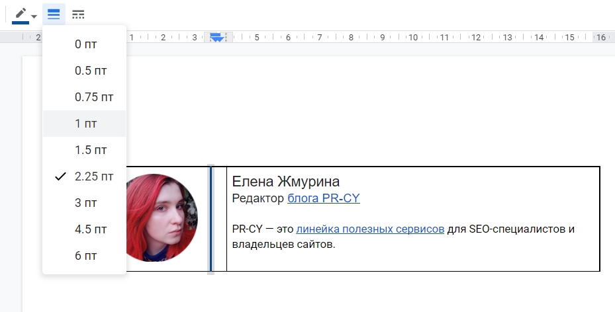Click the word Редактор
Screen dimensions: 615x312
[258, 198]
